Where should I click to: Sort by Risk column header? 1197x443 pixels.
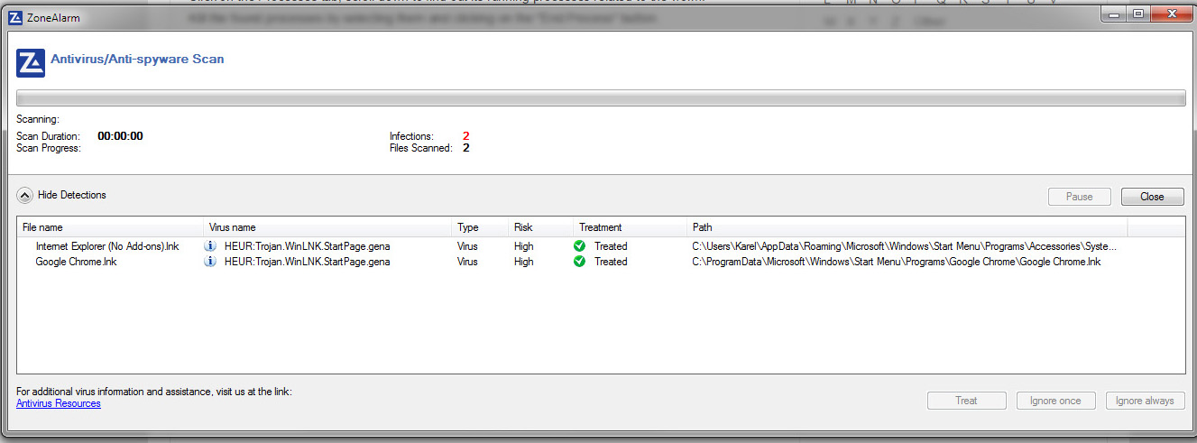tap(540, 227)
